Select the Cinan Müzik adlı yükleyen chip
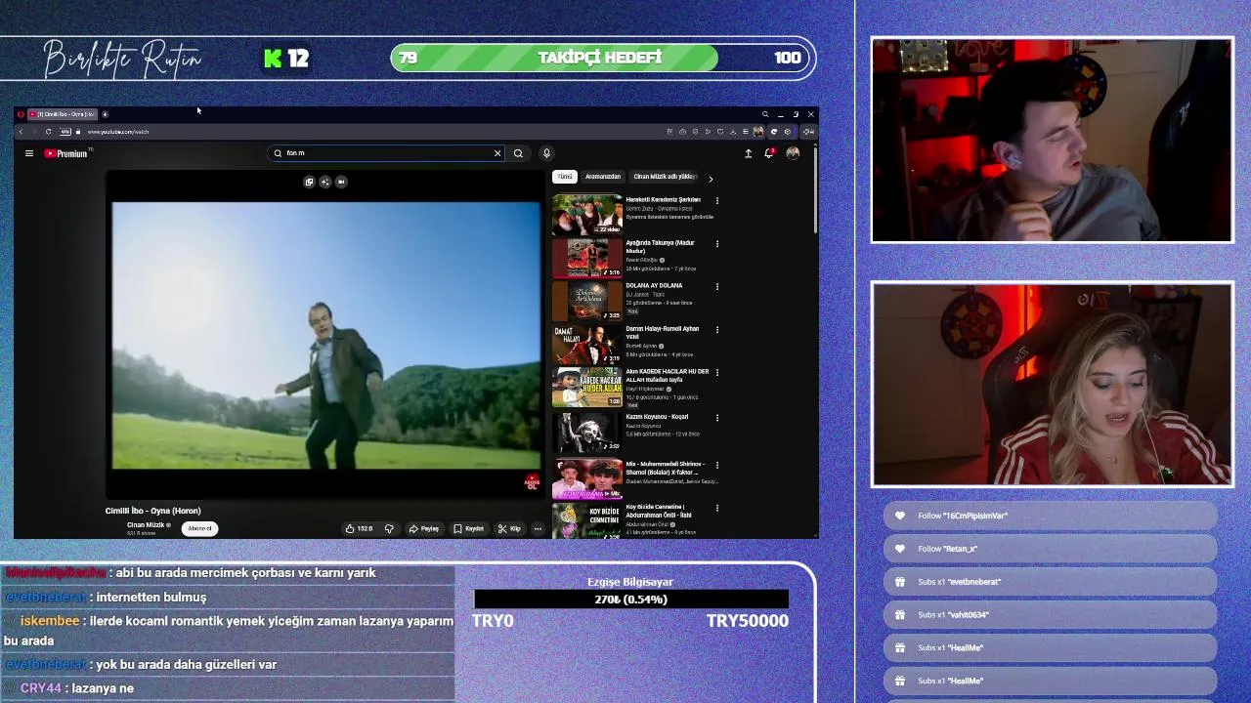 point(664,177)
